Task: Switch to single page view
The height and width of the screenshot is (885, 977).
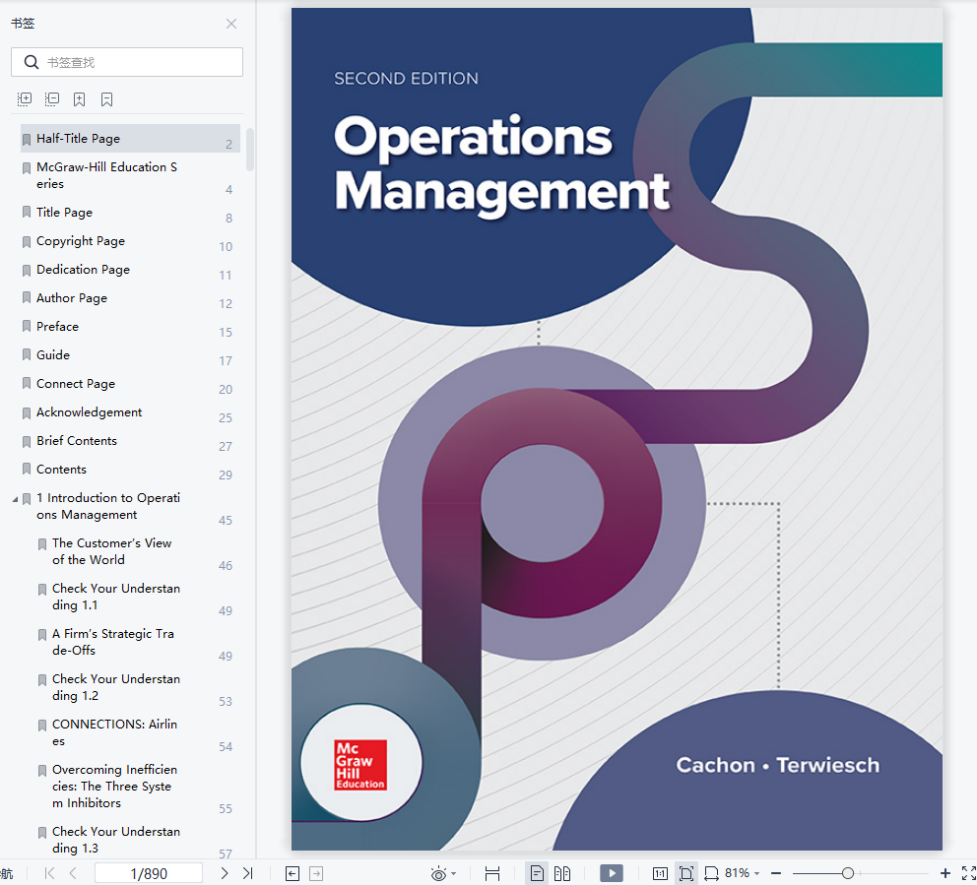Action: (537, 873)
